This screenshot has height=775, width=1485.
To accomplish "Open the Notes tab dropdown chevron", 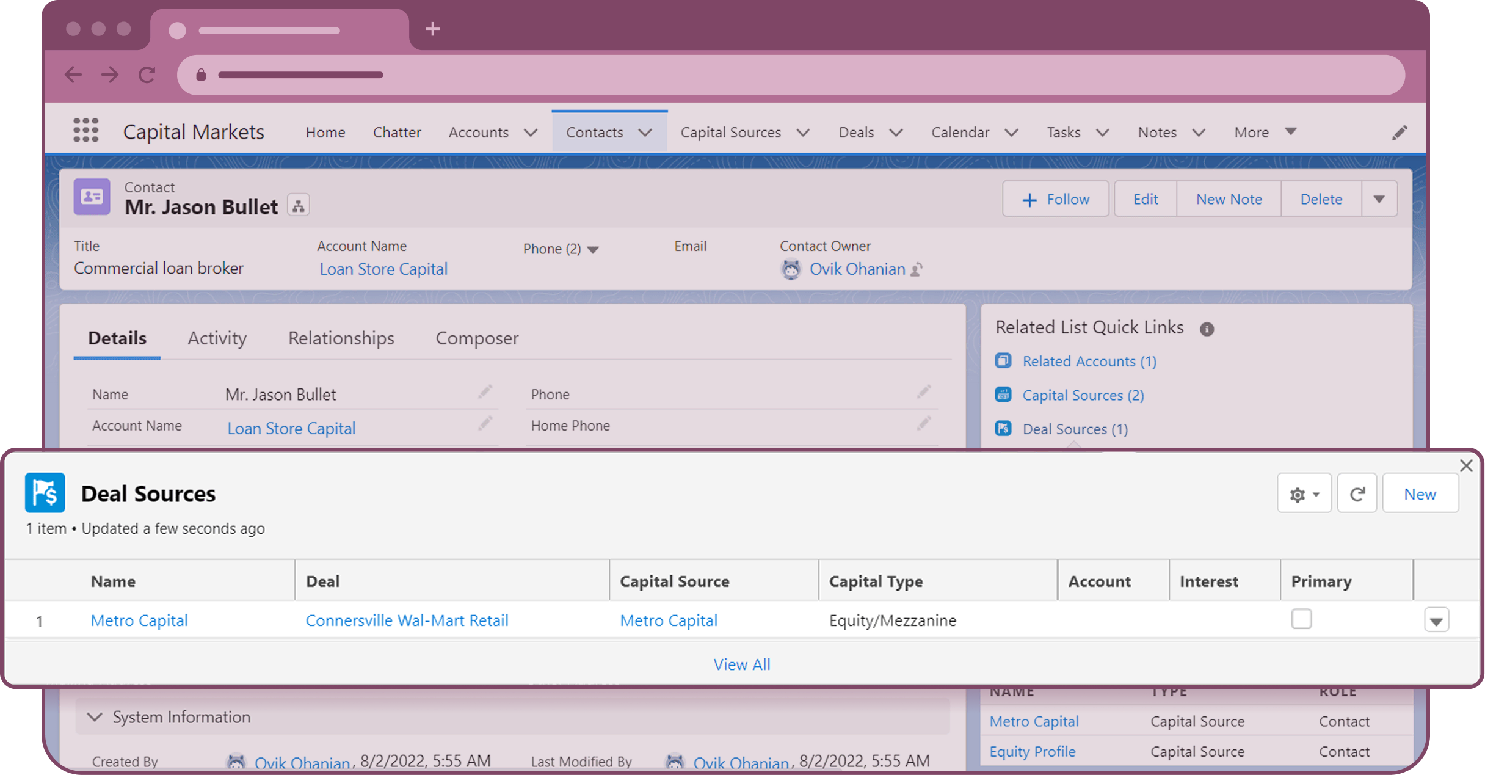I will [1199, 133].
